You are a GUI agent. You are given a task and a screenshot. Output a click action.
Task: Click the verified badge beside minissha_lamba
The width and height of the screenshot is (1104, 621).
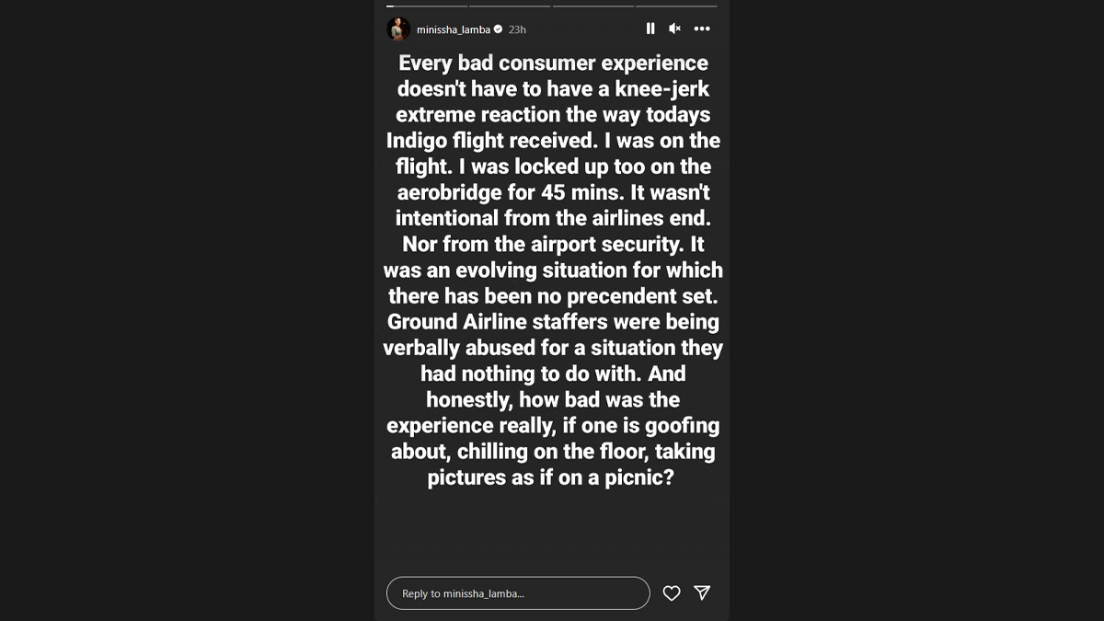coord(499,29)
